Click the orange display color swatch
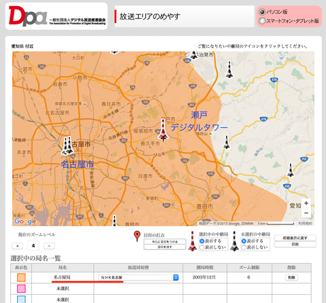This screenshot has width=326, height=303. click(x=21, y=277)
